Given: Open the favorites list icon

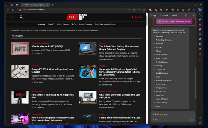Looking at the screenshot, I should coord(167,10).
